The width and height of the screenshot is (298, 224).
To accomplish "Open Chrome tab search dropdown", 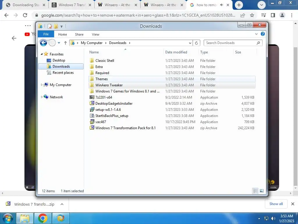I will (262, 5).
